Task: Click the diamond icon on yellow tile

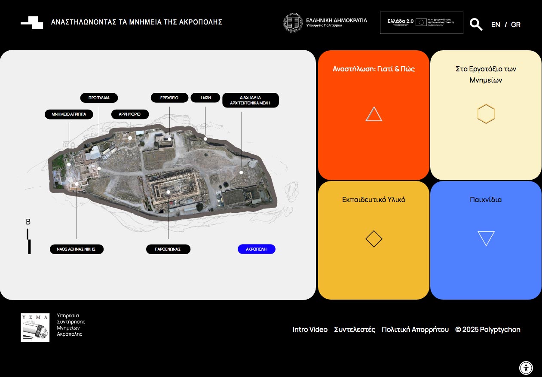Action: [374, 239]
